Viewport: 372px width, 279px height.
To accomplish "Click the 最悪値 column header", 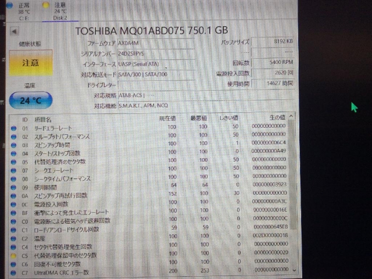I will (199, 118).
